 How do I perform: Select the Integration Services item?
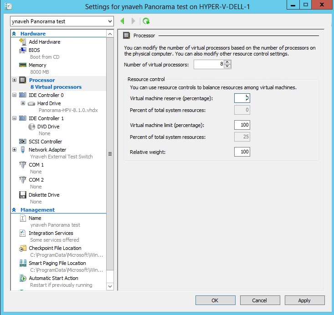click(51, 233)
